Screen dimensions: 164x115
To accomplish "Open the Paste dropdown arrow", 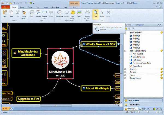I will click(5, 18).
